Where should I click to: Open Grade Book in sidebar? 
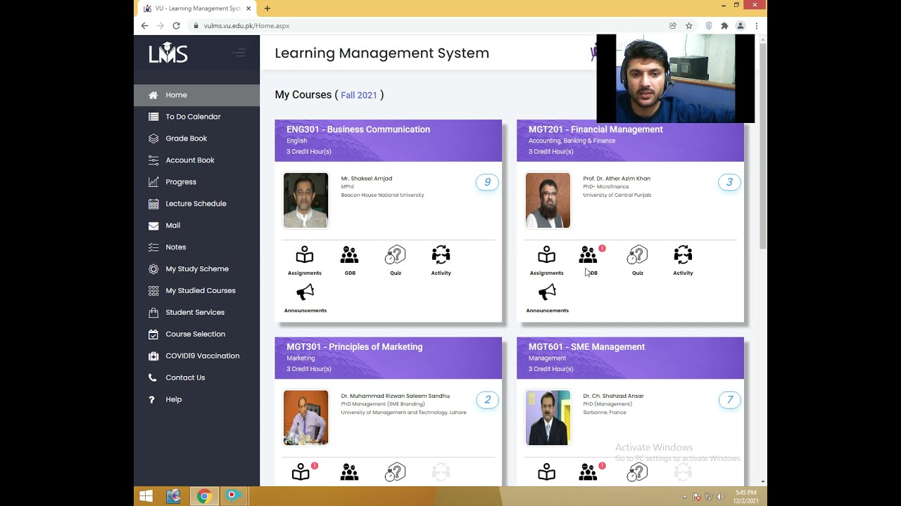[196, 138]
